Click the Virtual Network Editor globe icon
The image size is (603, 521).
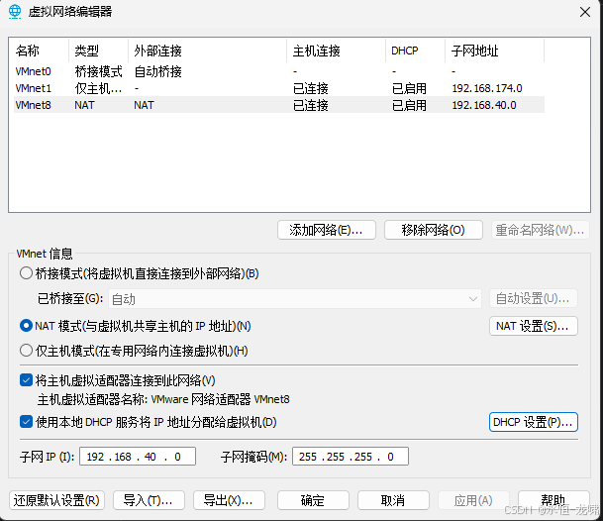(x=15, y=12)
